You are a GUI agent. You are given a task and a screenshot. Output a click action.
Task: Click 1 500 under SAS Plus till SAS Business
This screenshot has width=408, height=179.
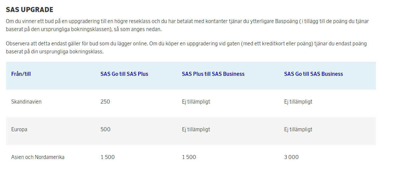[x=189, y=157]
